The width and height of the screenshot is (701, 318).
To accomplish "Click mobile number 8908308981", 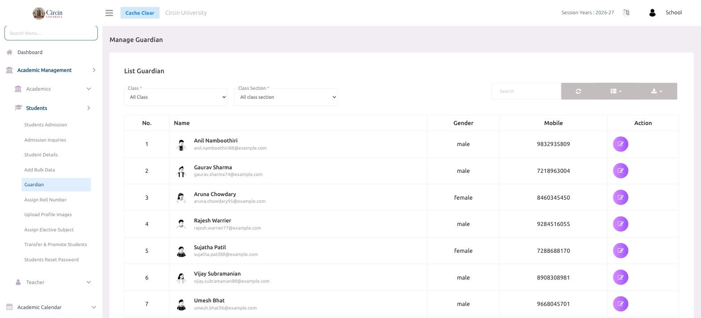I will pos(553,277).
